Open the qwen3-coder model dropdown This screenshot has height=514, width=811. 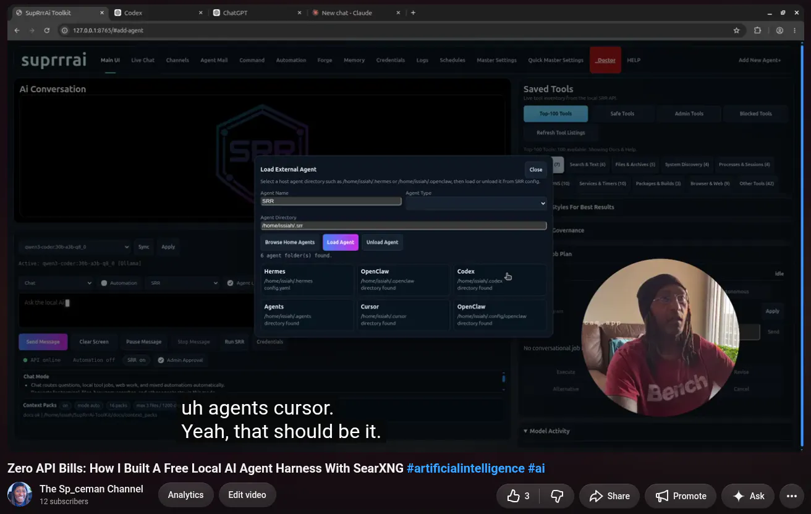click(75, 247)
